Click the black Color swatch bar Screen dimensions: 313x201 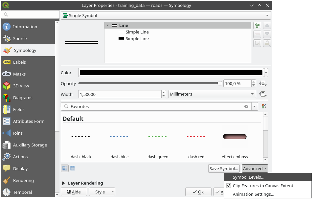click(171, 73)
